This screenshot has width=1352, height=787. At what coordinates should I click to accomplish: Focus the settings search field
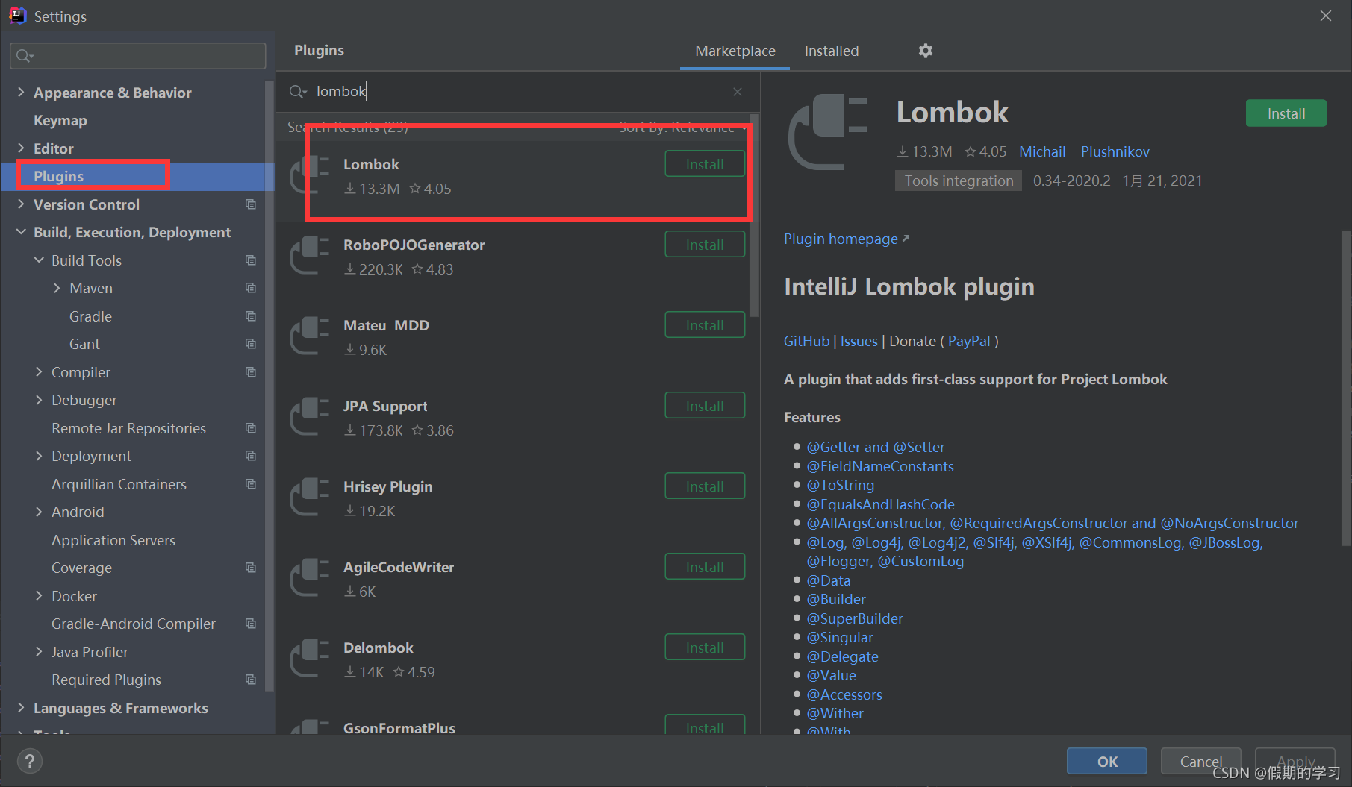pyautogui.click(x=138, y=56)
